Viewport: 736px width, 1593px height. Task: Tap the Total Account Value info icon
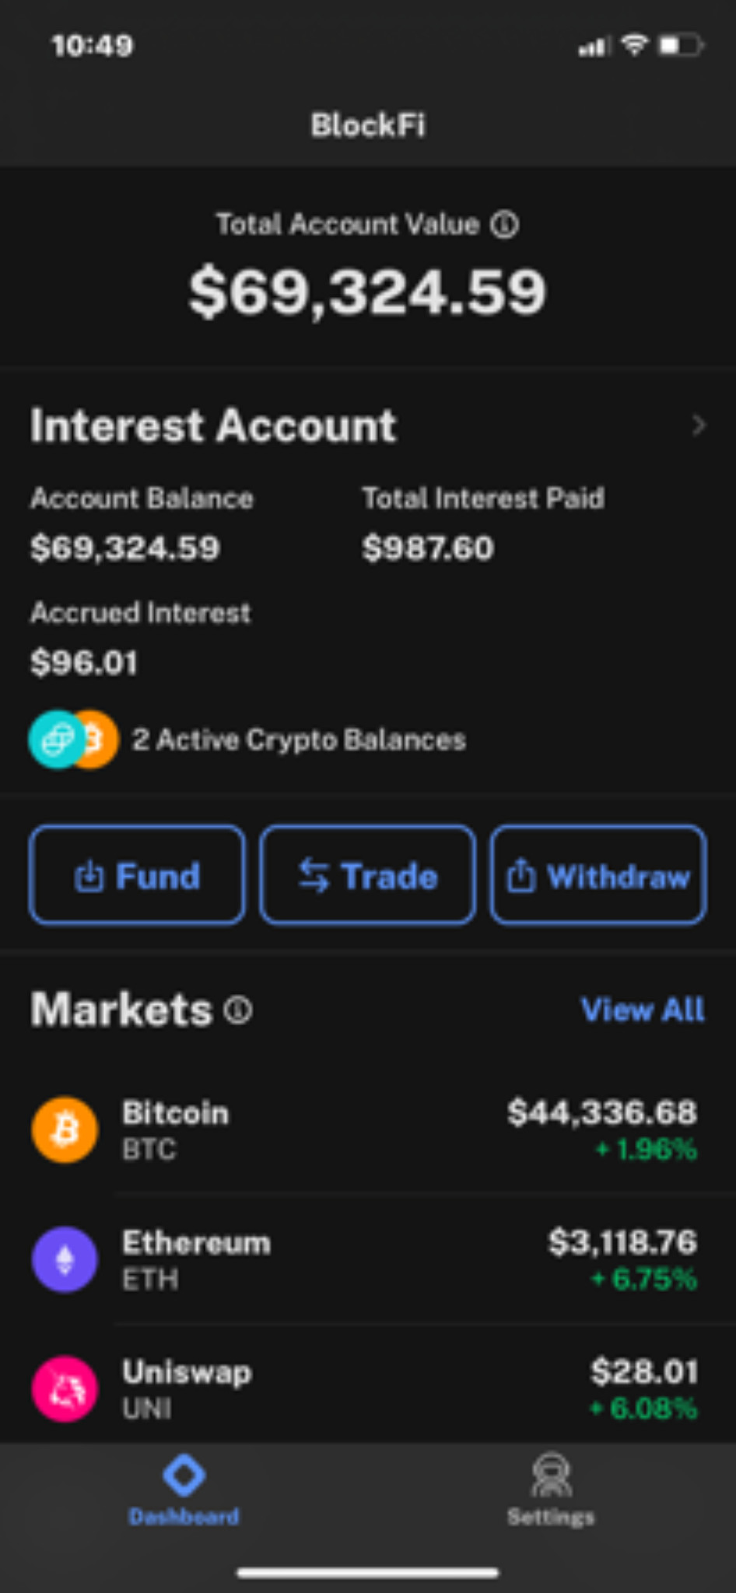pos(504,225)
